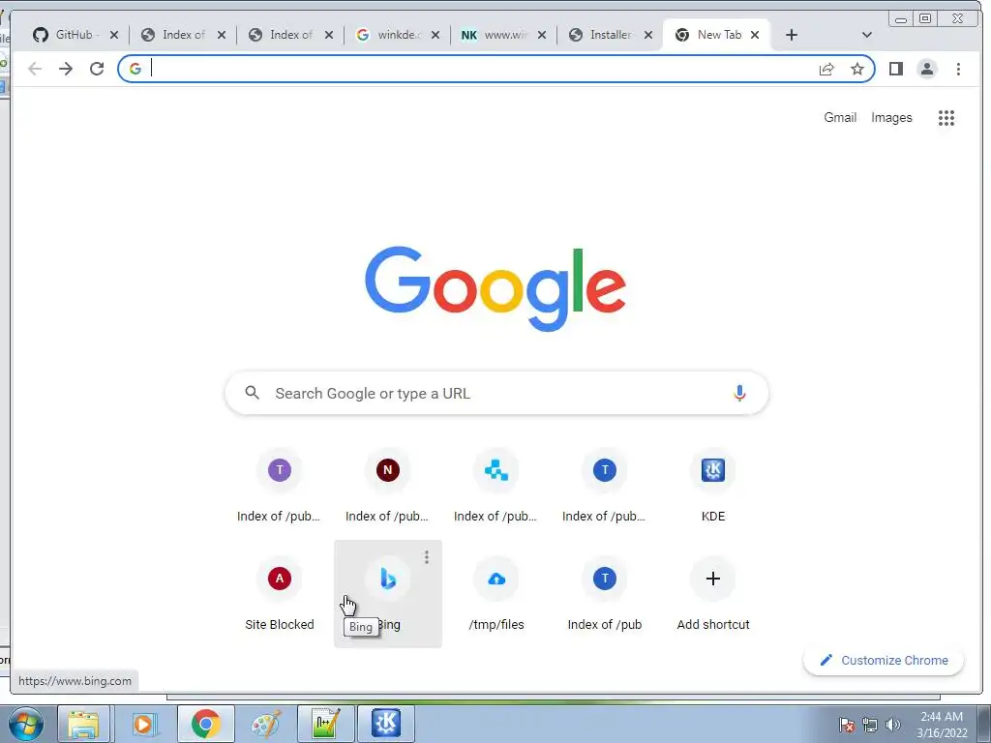Screen dimensions: 991x743
Task: Switch to the first Index of tab
Action: (x=183, y=35)
